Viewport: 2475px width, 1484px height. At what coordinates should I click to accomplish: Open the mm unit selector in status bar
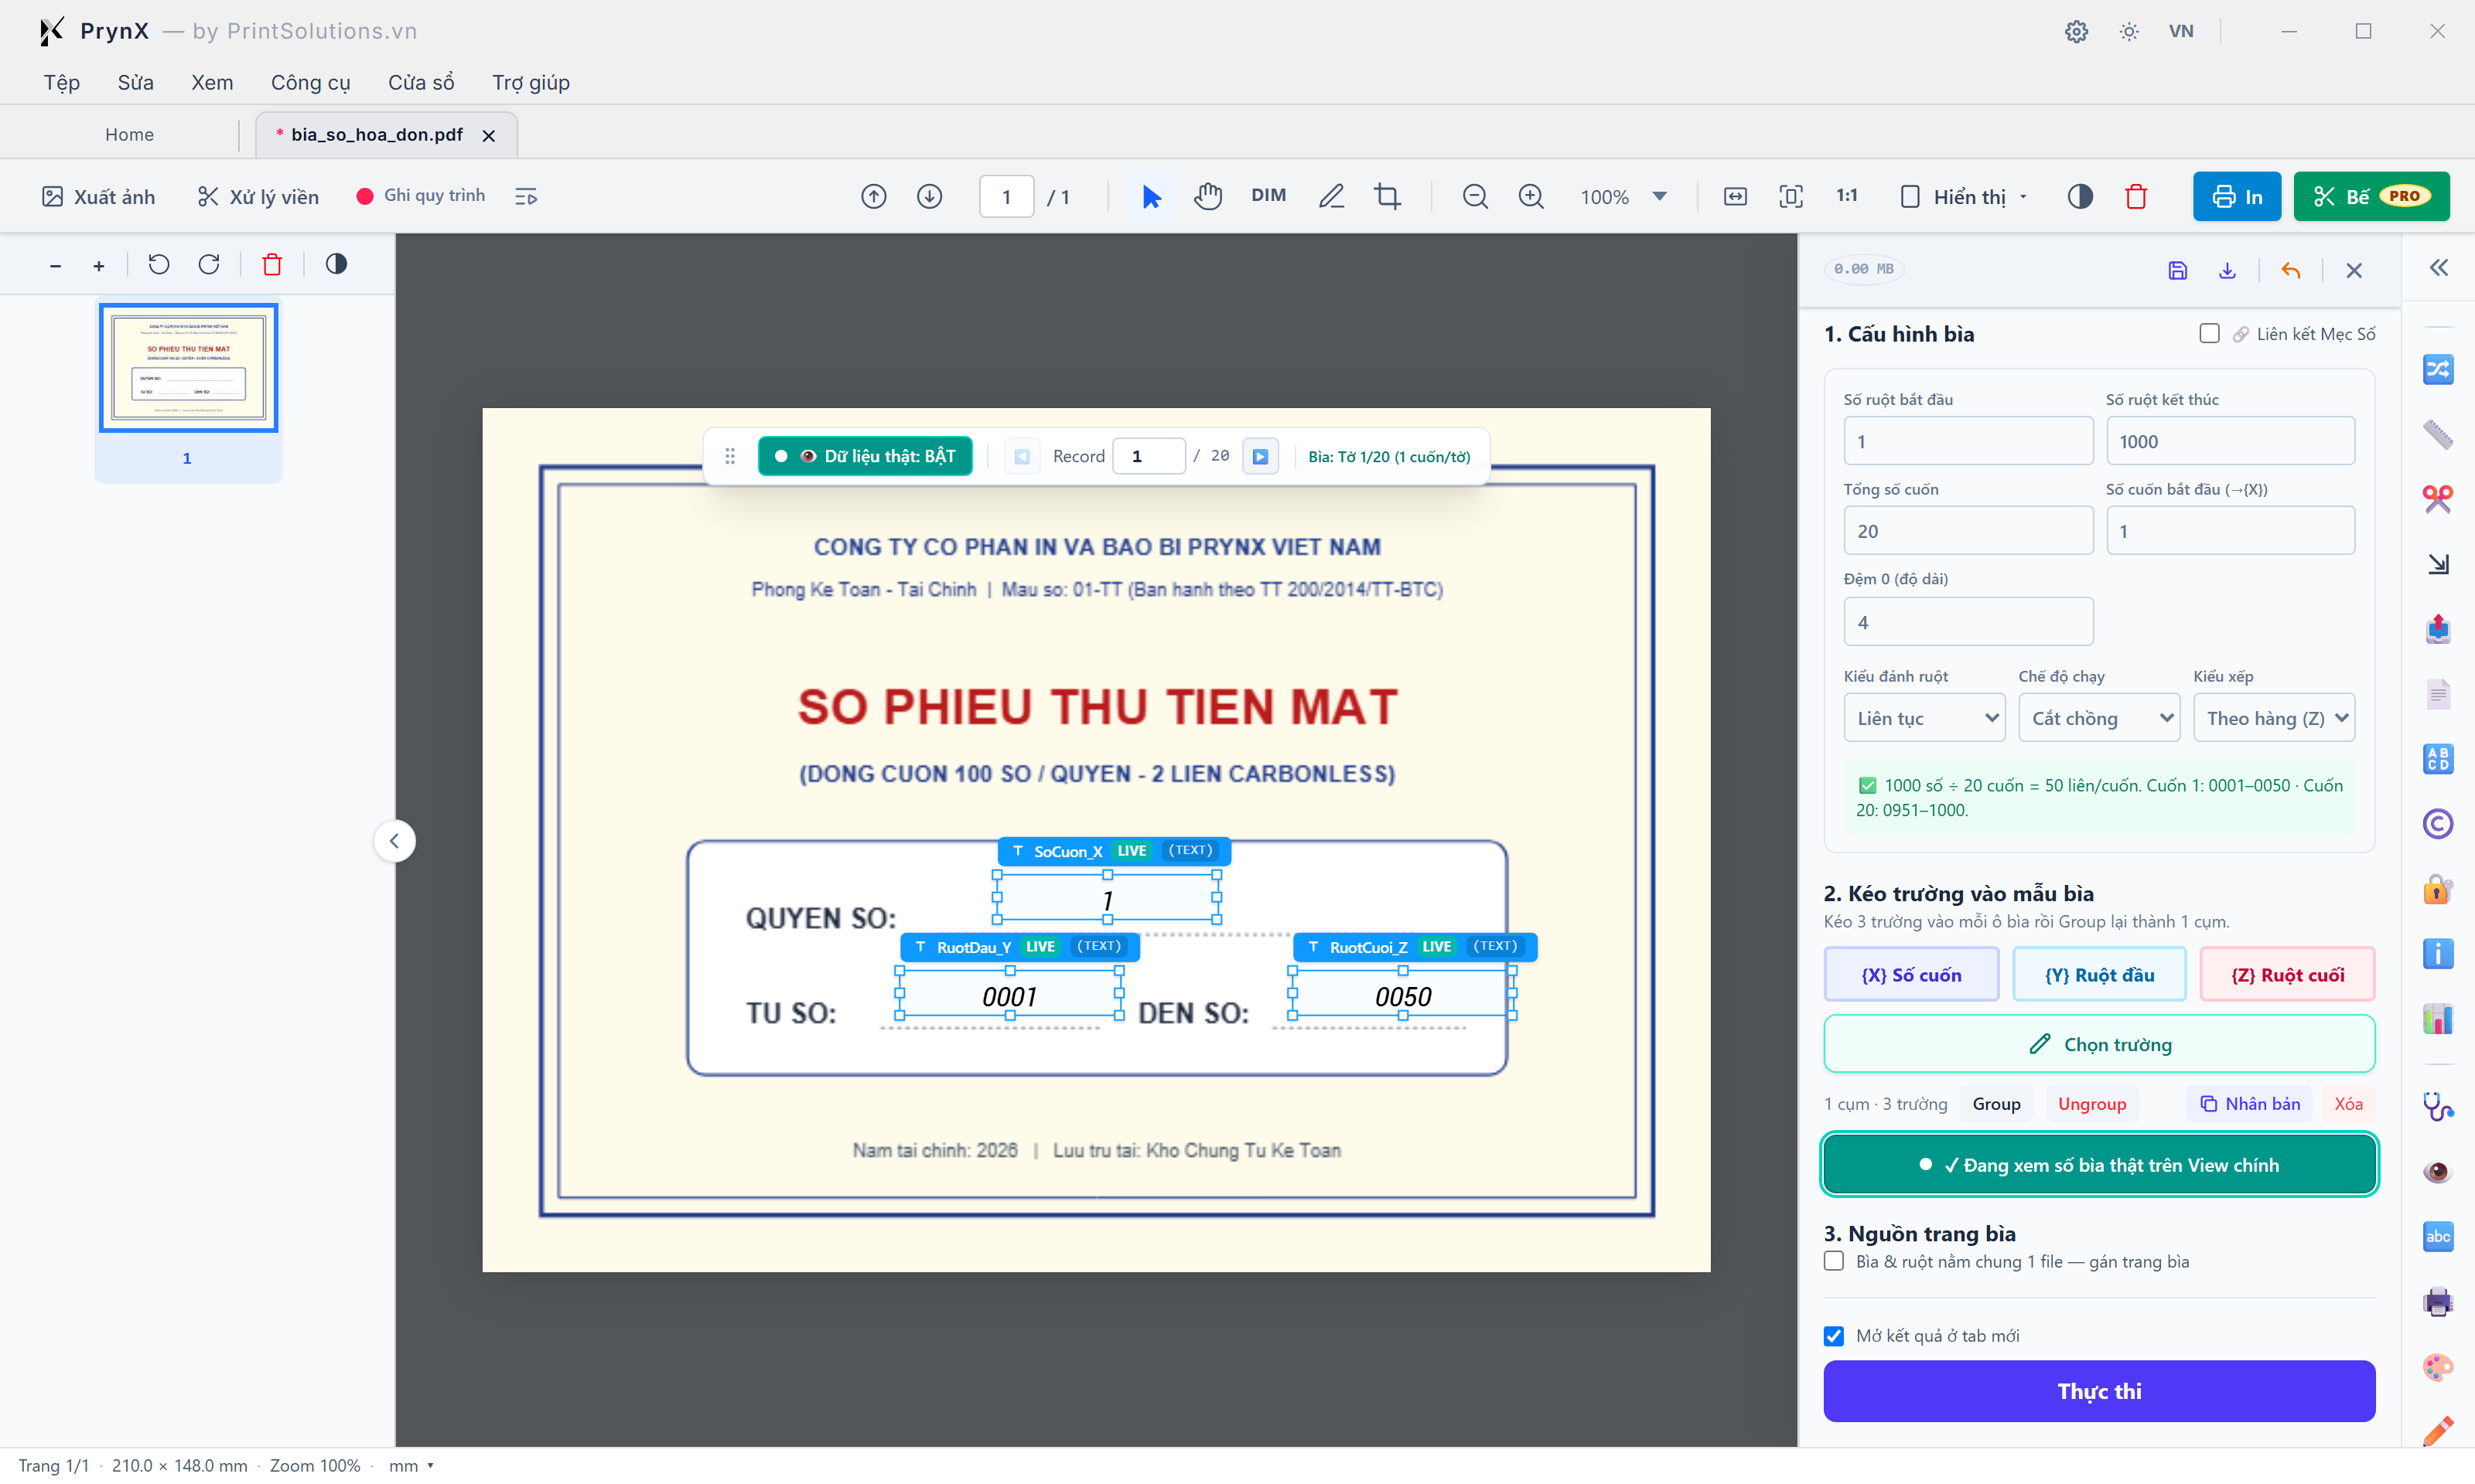tap(410, 1465)
